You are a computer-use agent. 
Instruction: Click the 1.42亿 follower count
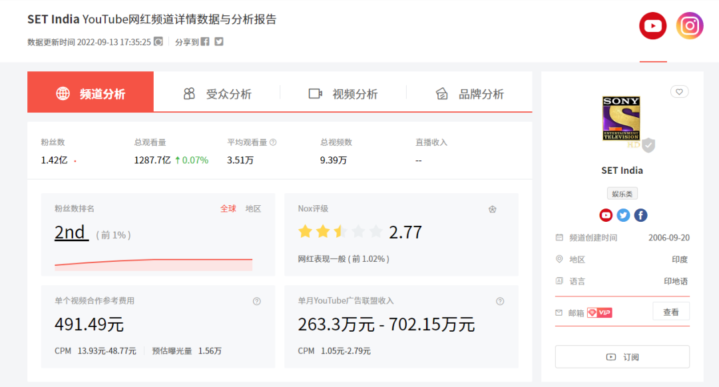point(54,160)
